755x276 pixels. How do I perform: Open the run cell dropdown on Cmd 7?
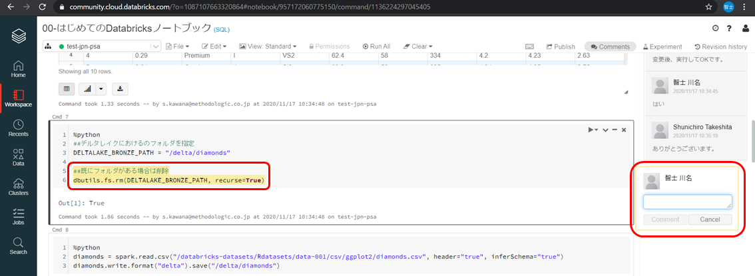[593, 130]
